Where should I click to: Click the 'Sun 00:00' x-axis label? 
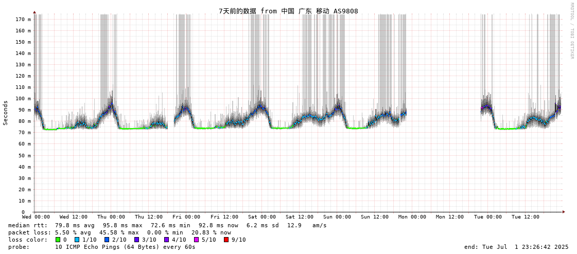point(337,217)
